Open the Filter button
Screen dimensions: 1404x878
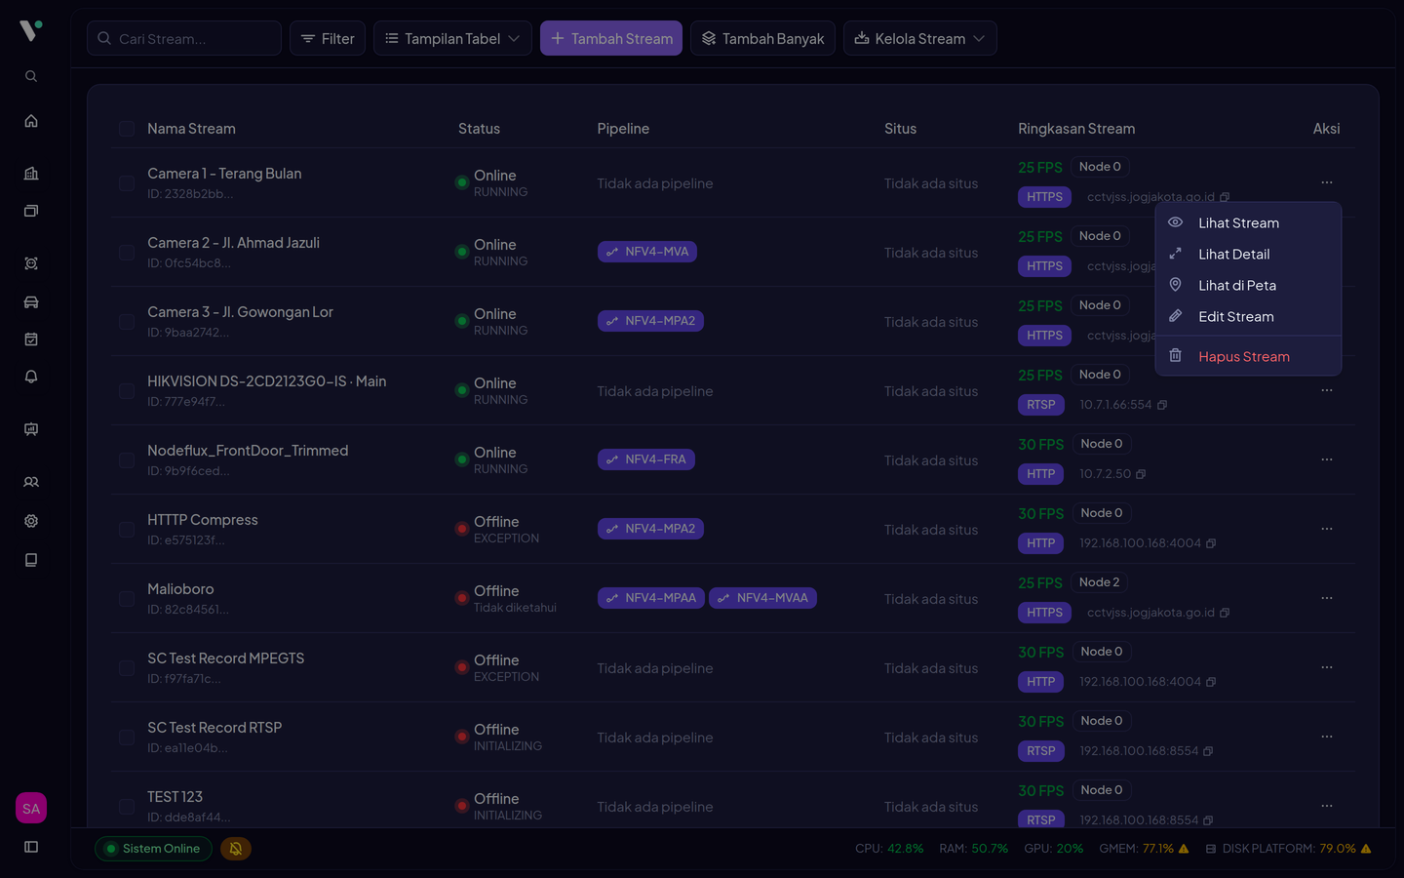click(328, 38)
